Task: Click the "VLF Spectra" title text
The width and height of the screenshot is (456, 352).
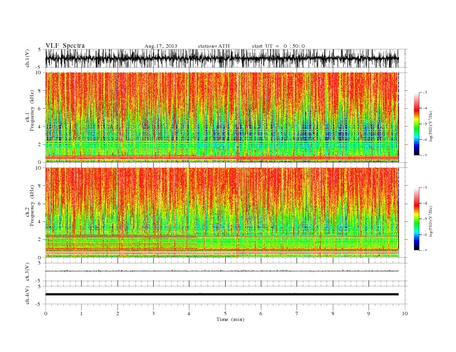Action: 65,45
